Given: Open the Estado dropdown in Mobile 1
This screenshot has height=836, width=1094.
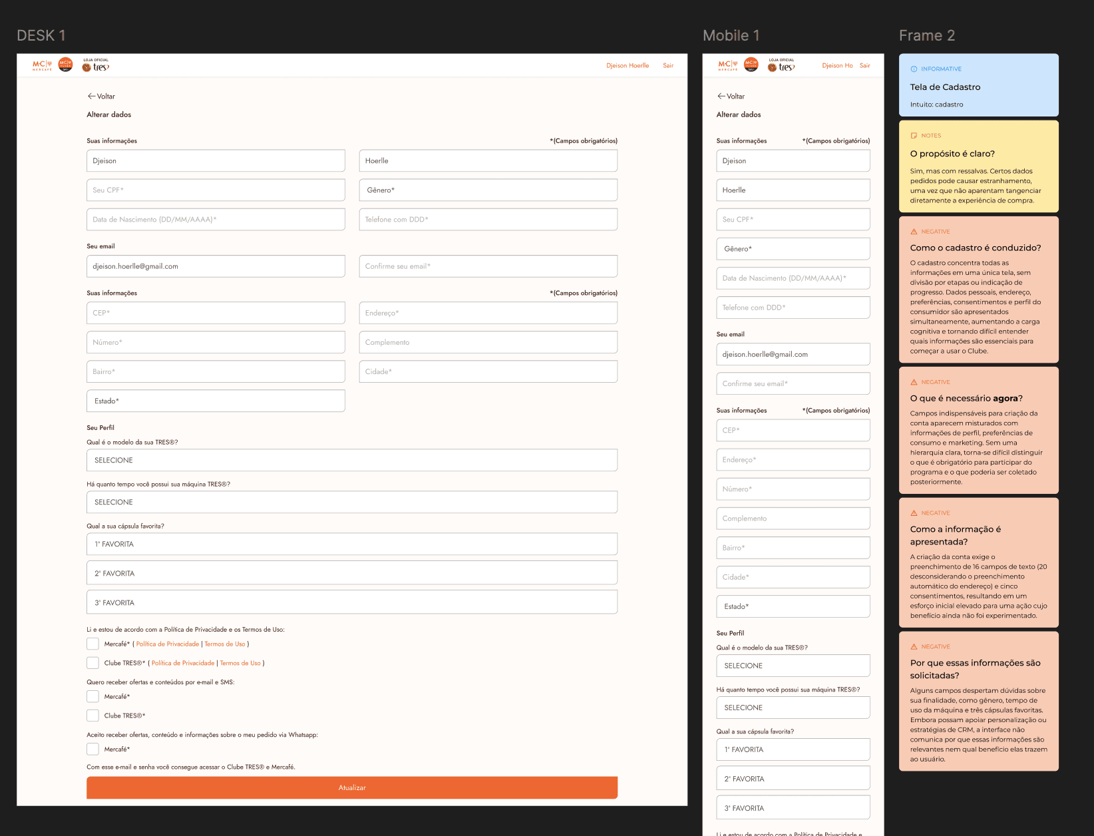Looking at the screenshot, I should pos(793,606).
